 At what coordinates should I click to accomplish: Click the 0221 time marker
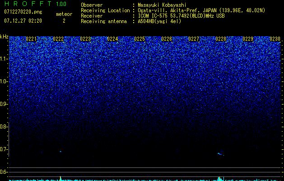click(31, 39)
